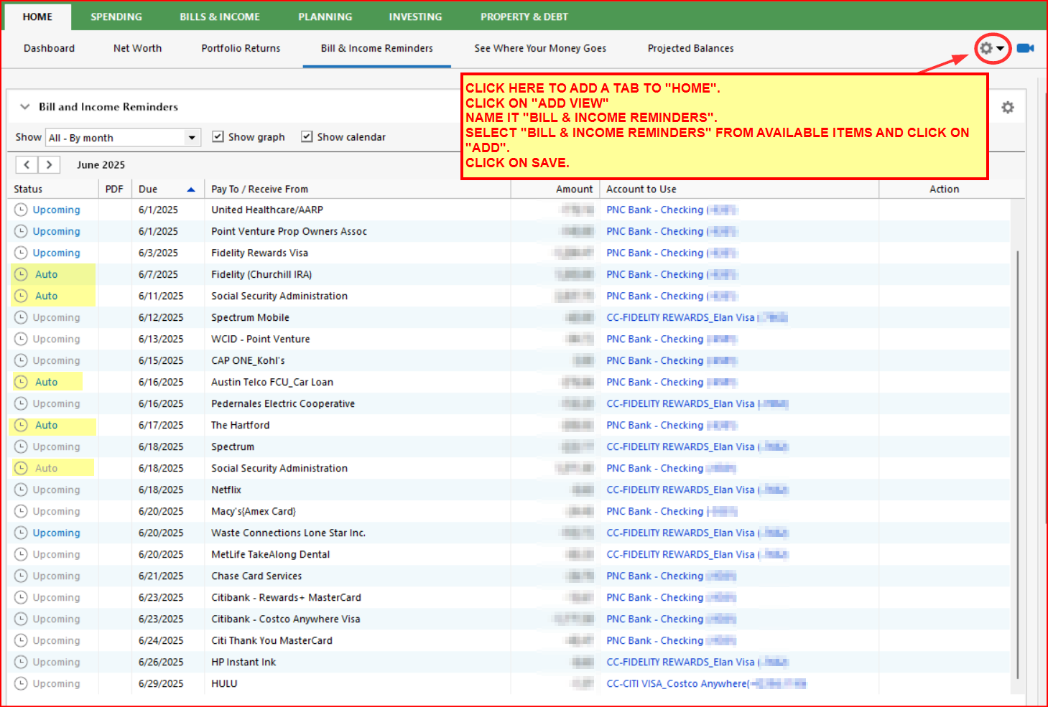The image size is (1048, 707).
Task: Click the clock icon for CAP ONE_Kohl's
Action: [x=21, y=360]
